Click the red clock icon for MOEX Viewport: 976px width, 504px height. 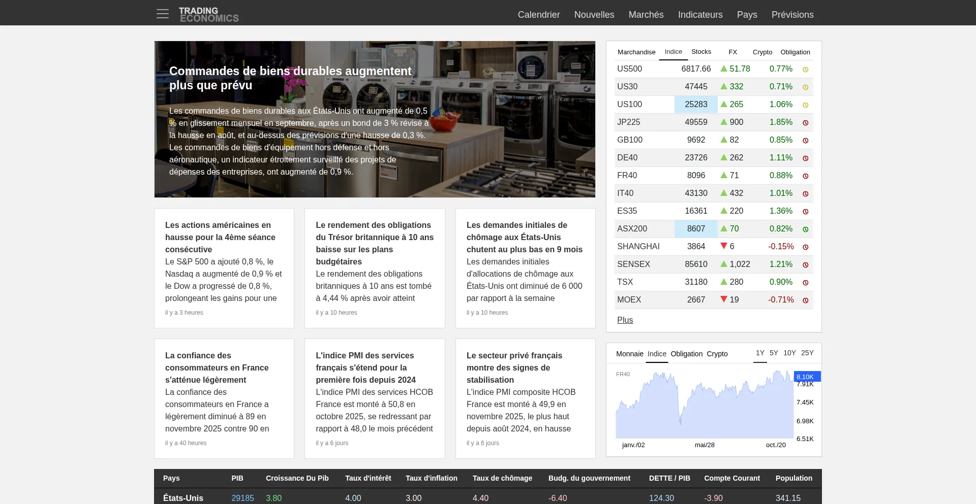pos(805,300)
